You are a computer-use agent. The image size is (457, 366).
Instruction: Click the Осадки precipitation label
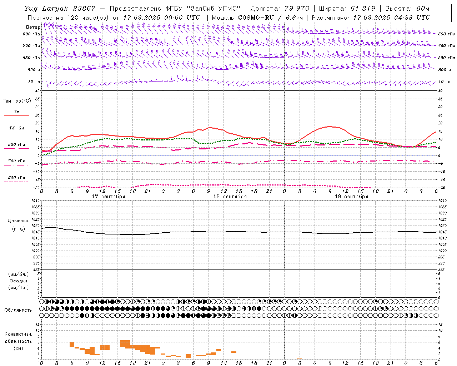(19, 281)
